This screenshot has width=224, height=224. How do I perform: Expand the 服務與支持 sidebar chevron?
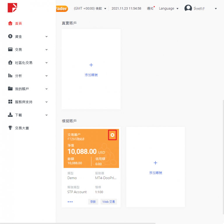(x=46, y=102)
